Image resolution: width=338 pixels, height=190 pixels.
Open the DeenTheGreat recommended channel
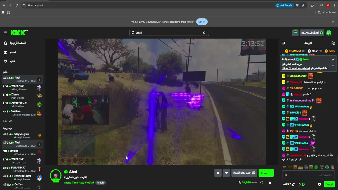[x=23, y=178]
